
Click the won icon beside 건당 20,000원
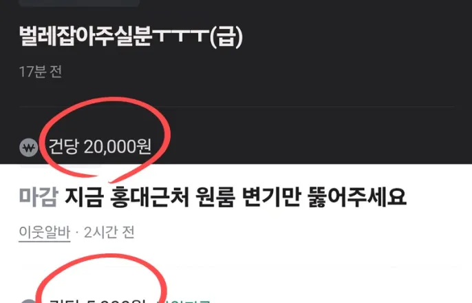point(29,147)
